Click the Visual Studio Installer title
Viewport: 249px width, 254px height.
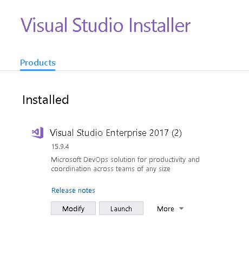pyautogui.click(x=106, y=25)
